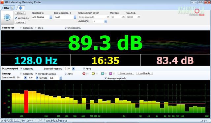
Task: Click the red peak bar in the spectrum
Action: click(26, 102)
